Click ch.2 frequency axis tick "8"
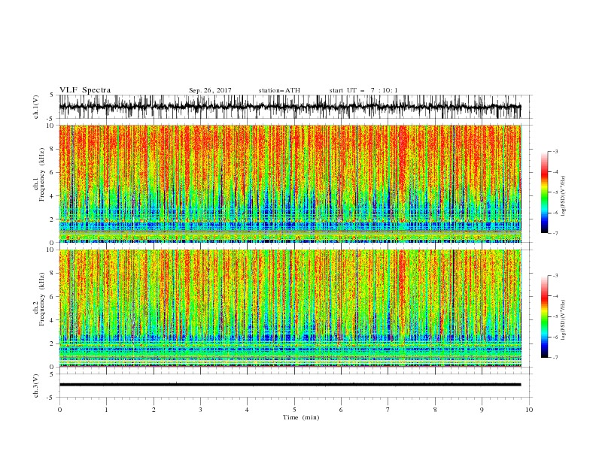Viewport: 596px width, 460px height. tap(52, 274)
